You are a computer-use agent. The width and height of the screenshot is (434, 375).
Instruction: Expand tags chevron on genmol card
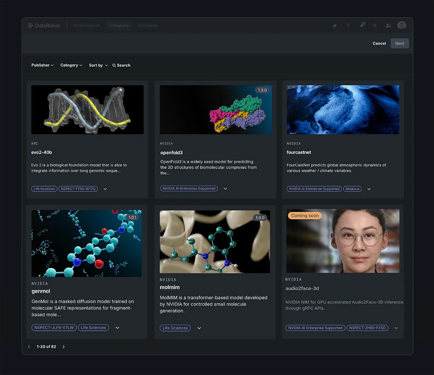pyautogui.click(x=118, y=328)
